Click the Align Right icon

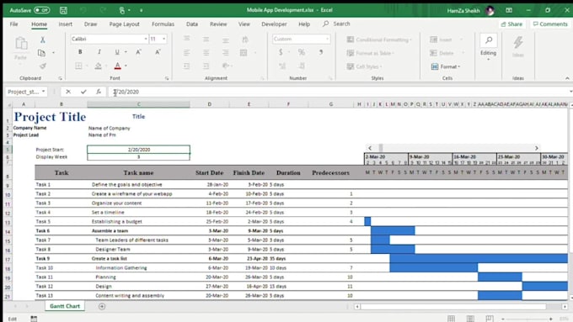tap(226, 53)
